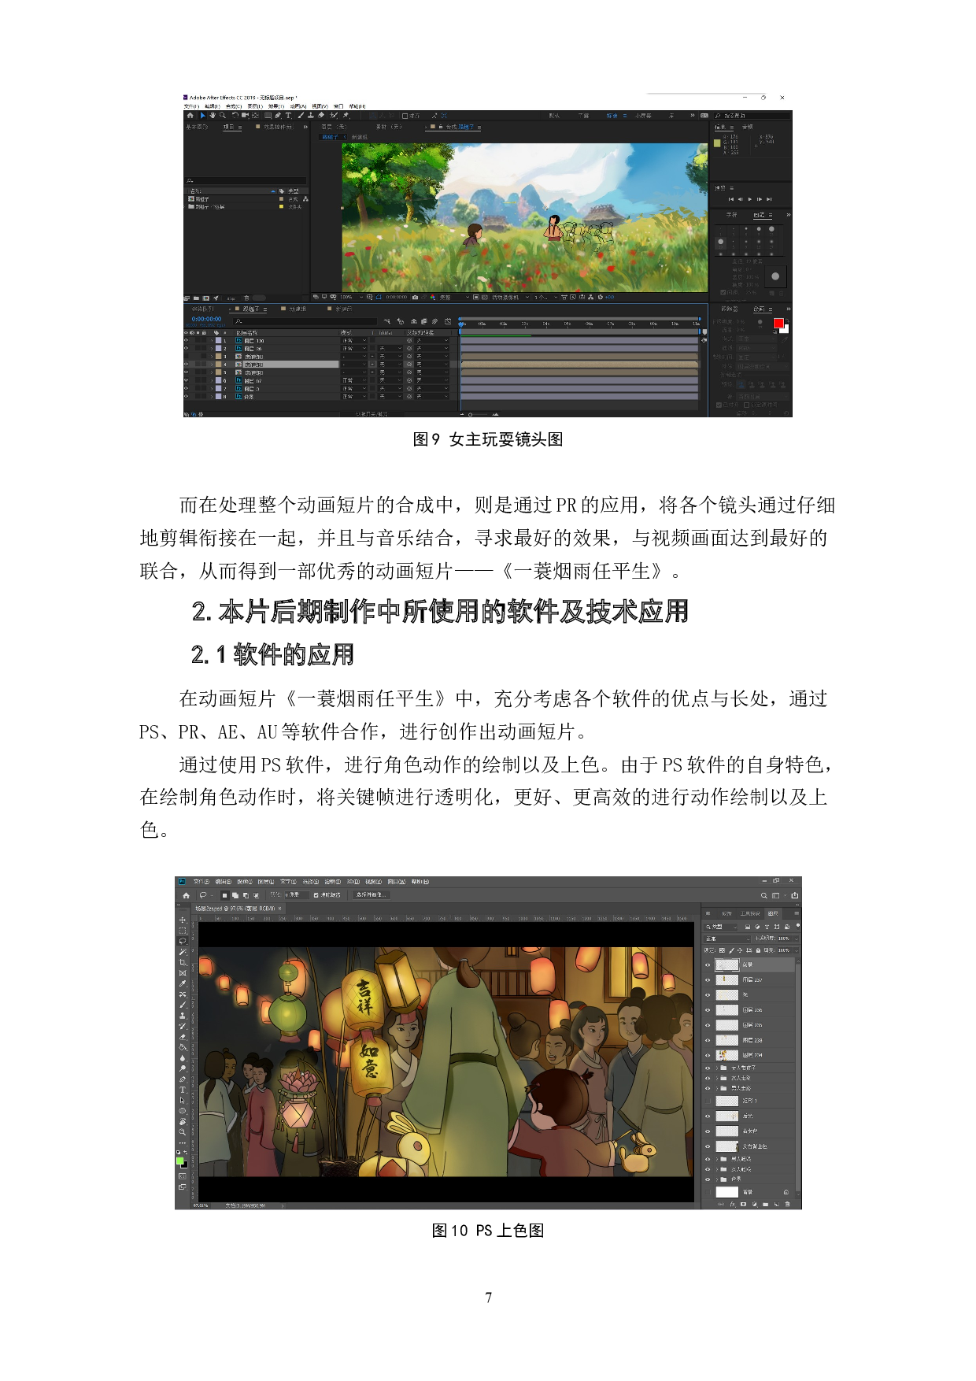Select the Move tool in Photoshop toolbar
The height and width of the screenshot is (1381, 976).
click(x=183, y=920)
